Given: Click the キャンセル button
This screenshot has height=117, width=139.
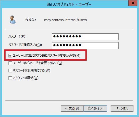Looking at the screenshot, I should coord(122,108).
